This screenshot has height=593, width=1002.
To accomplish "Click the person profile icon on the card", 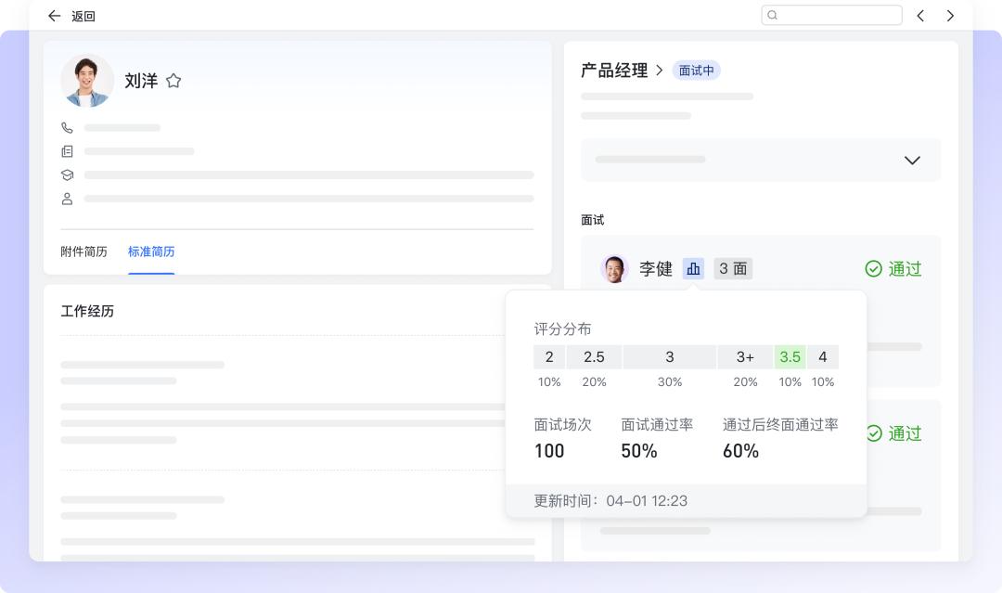I will (65, 198).
